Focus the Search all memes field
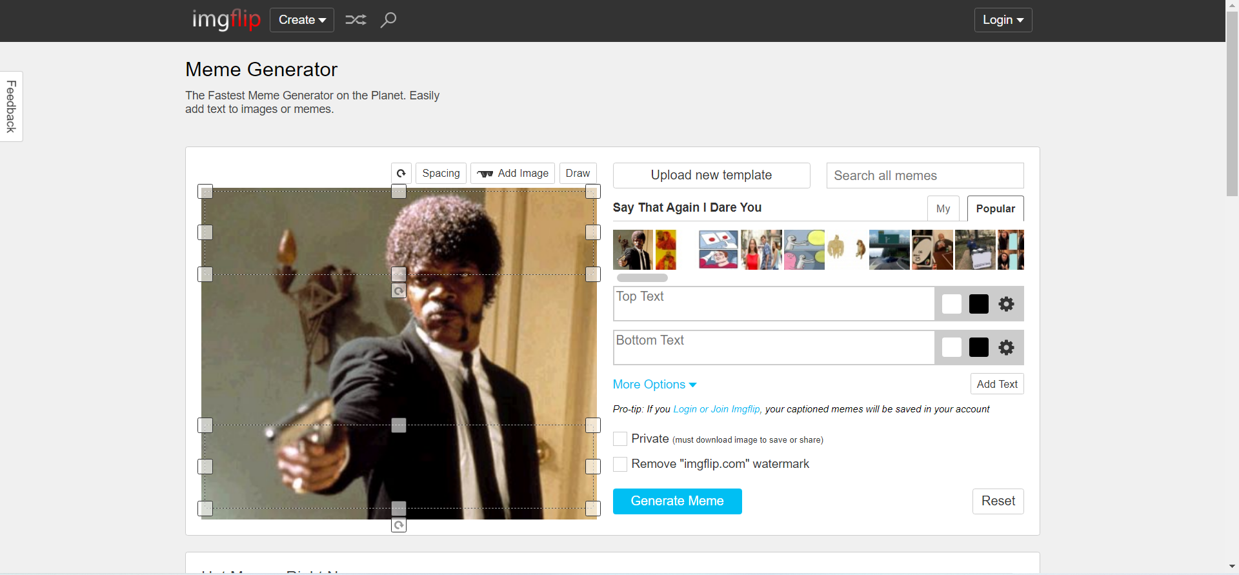The image size is (1239, 575). tap(925, 176)
